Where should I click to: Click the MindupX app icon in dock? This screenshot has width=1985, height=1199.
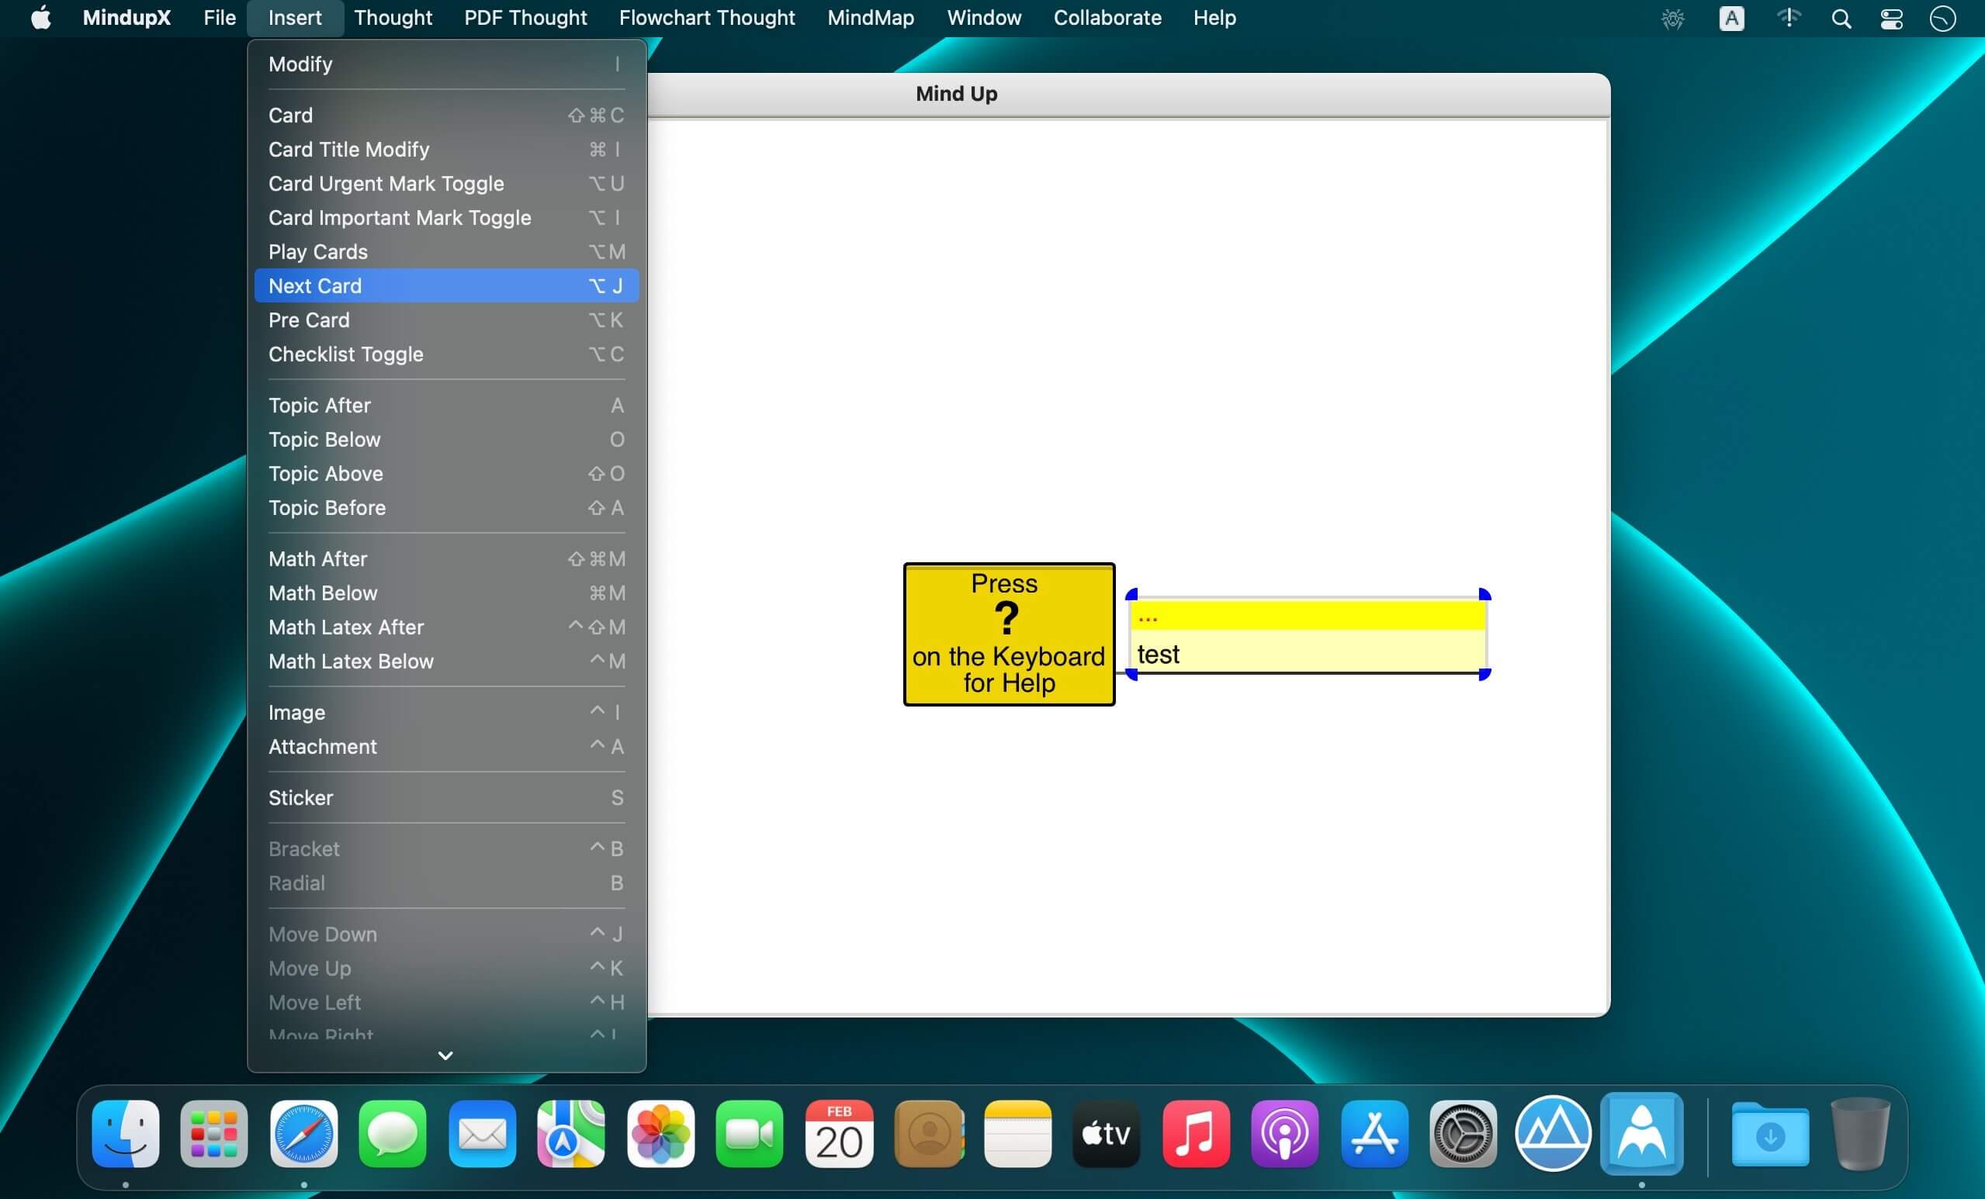[x=1642, y=1133]
